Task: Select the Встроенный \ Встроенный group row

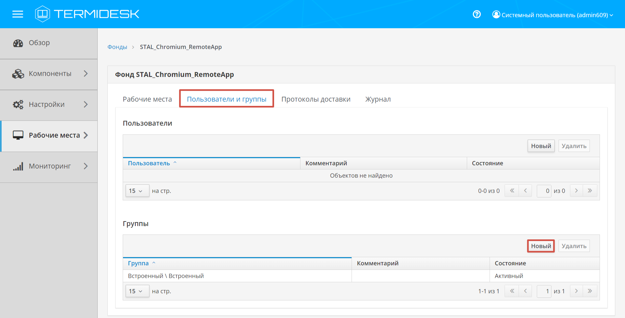Action: (x=166, y=276)
